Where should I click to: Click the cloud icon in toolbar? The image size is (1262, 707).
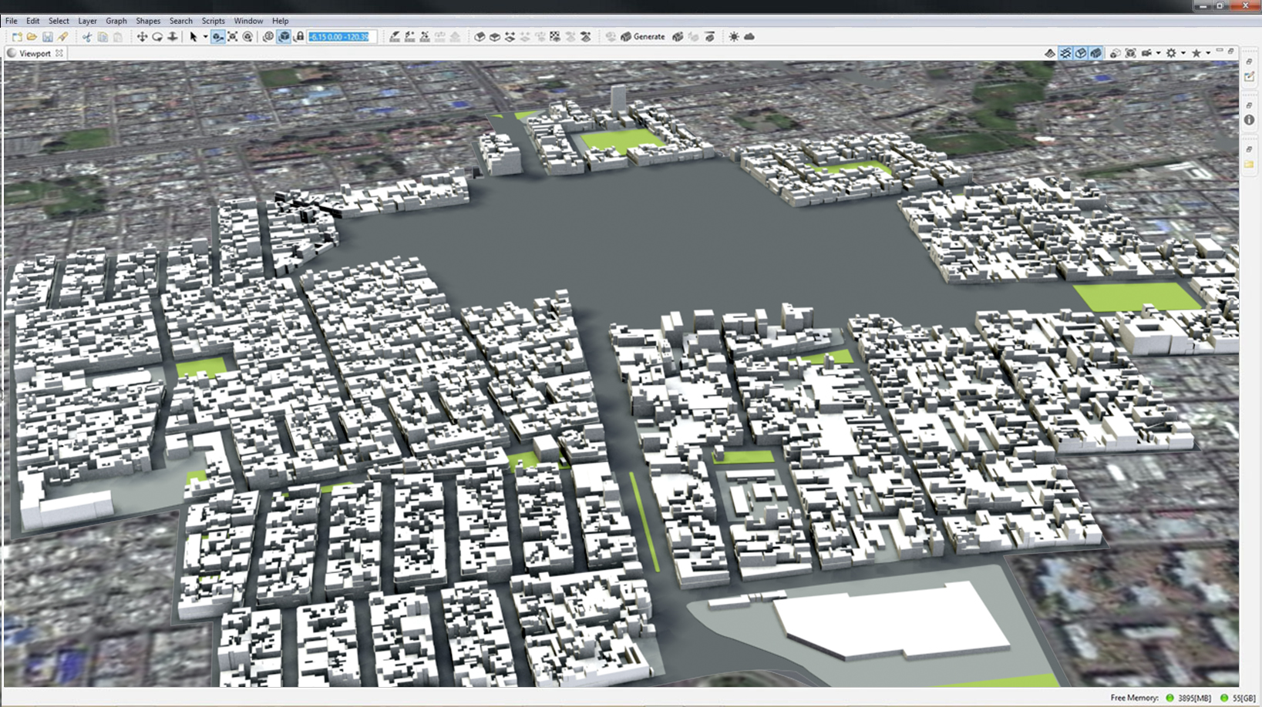point(749,37)
